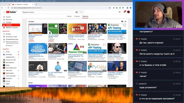
Task: Open the History menu in macOS menu bar
Action: pyautogui.click(x=27, y=1)
